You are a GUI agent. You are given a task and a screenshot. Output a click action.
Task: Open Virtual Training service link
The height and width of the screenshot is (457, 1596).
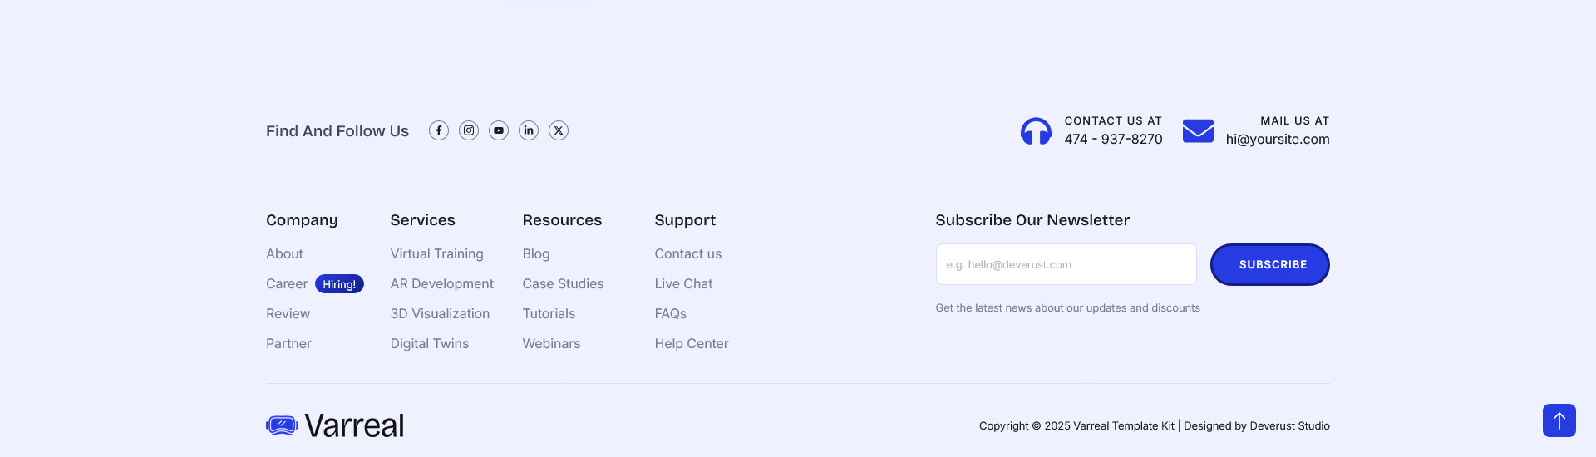pos(436,253)
